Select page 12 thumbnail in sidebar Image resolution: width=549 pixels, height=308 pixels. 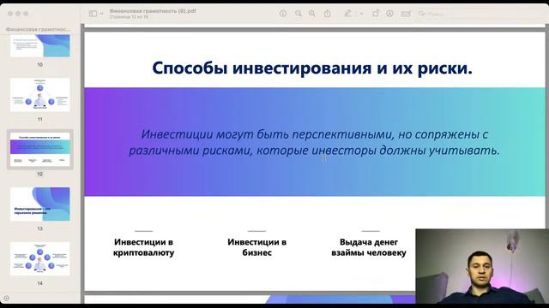coord(40,150)
